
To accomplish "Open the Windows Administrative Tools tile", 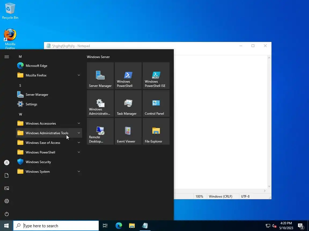I will pyautogui.click(x=100, y=103).
